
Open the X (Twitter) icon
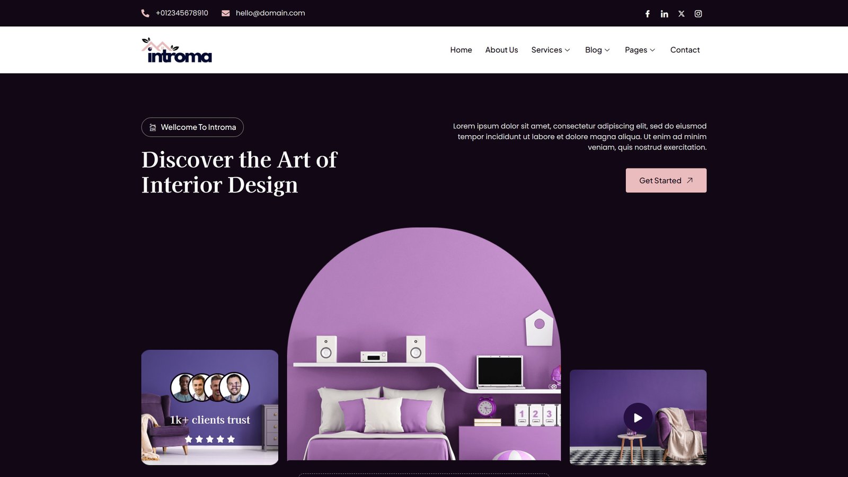click(681, 14)
